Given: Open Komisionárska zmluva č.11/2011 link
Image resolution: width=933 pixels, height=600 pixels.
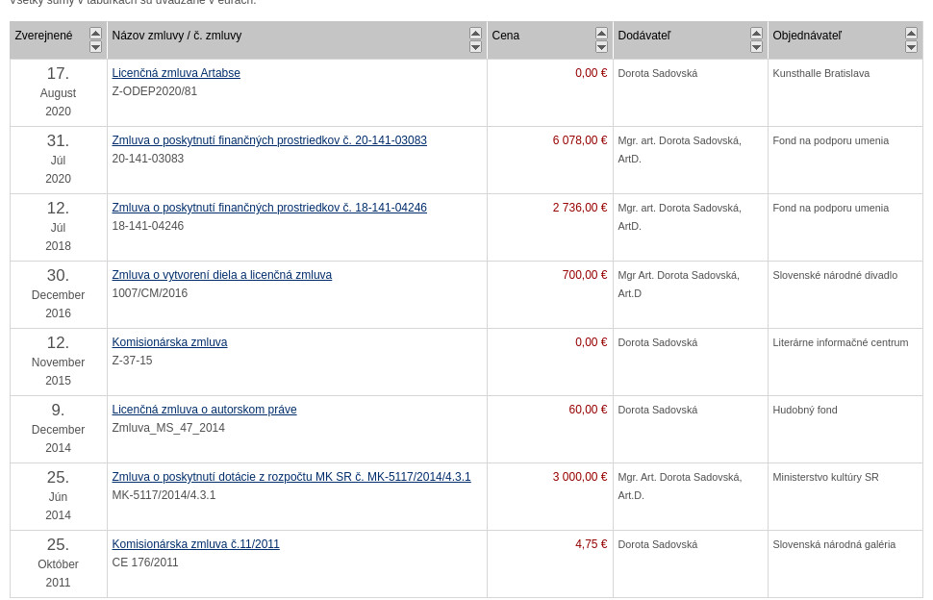Looking at the screenshot, I should click(195, 544).
